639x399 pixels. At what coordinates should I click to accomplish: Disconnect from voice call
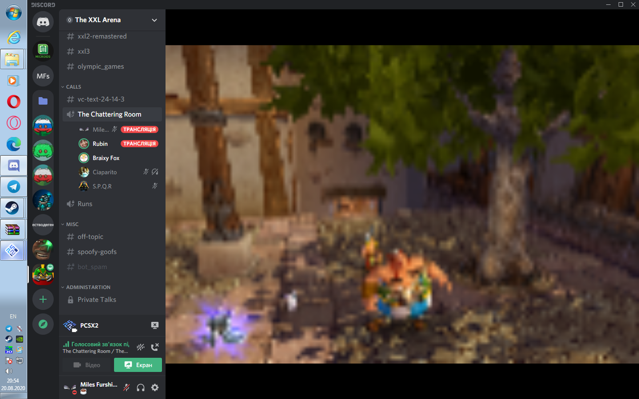155,347
